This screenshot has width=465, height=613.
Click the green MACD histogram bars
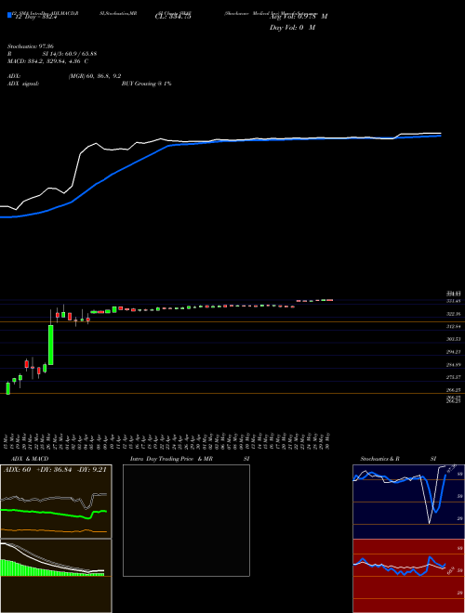point(23,569)
